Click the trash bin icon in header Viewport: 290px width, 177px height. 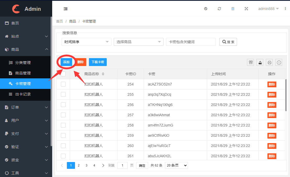(233, 9)
